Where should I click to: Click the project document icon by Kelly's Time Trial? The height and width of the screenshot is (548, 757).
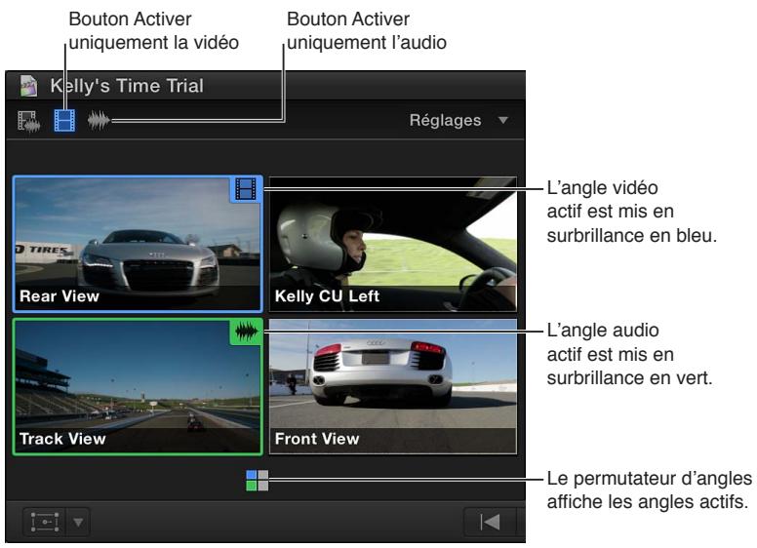click(28, 86)
